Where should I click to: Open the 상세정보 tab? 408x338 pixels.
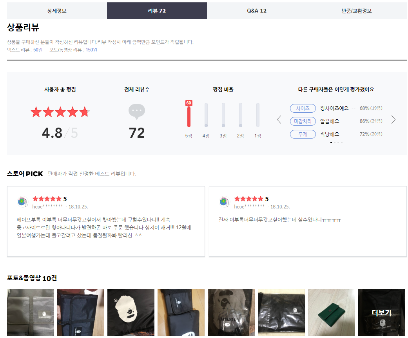pyautogui.click(x=57, y=11)
